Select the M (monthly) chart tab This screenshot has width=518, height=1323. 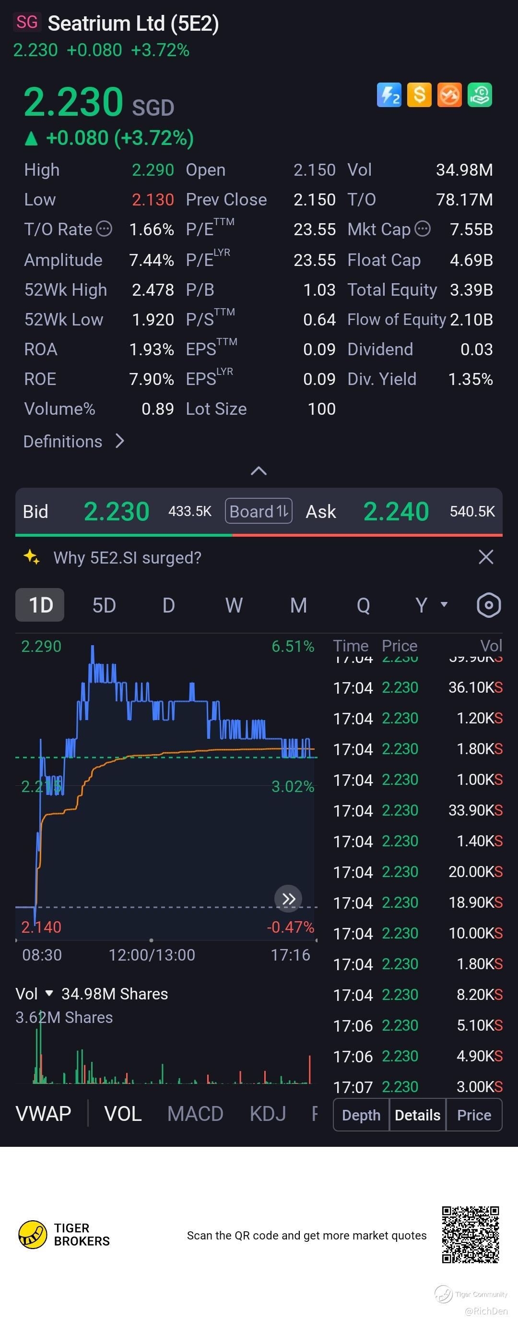299,605
